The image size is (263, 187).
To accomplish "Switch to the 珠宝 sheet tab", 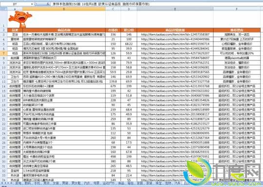I will pos(158,183).
